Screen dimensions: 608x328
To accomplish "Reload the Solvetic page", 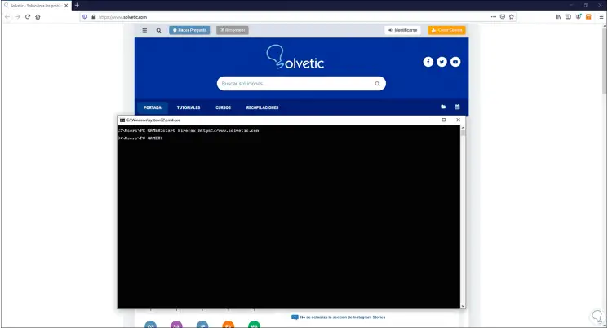I will click(28, 16).
